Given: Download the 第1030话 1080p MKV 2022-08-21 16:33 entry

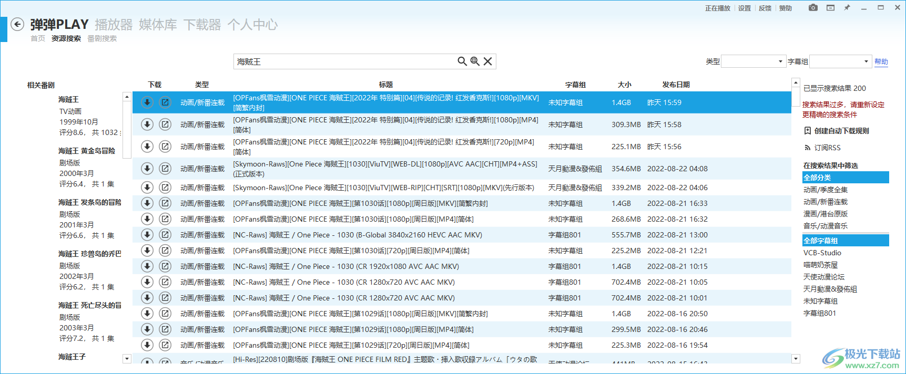Looking at the screenshot, I should [147, 203].
